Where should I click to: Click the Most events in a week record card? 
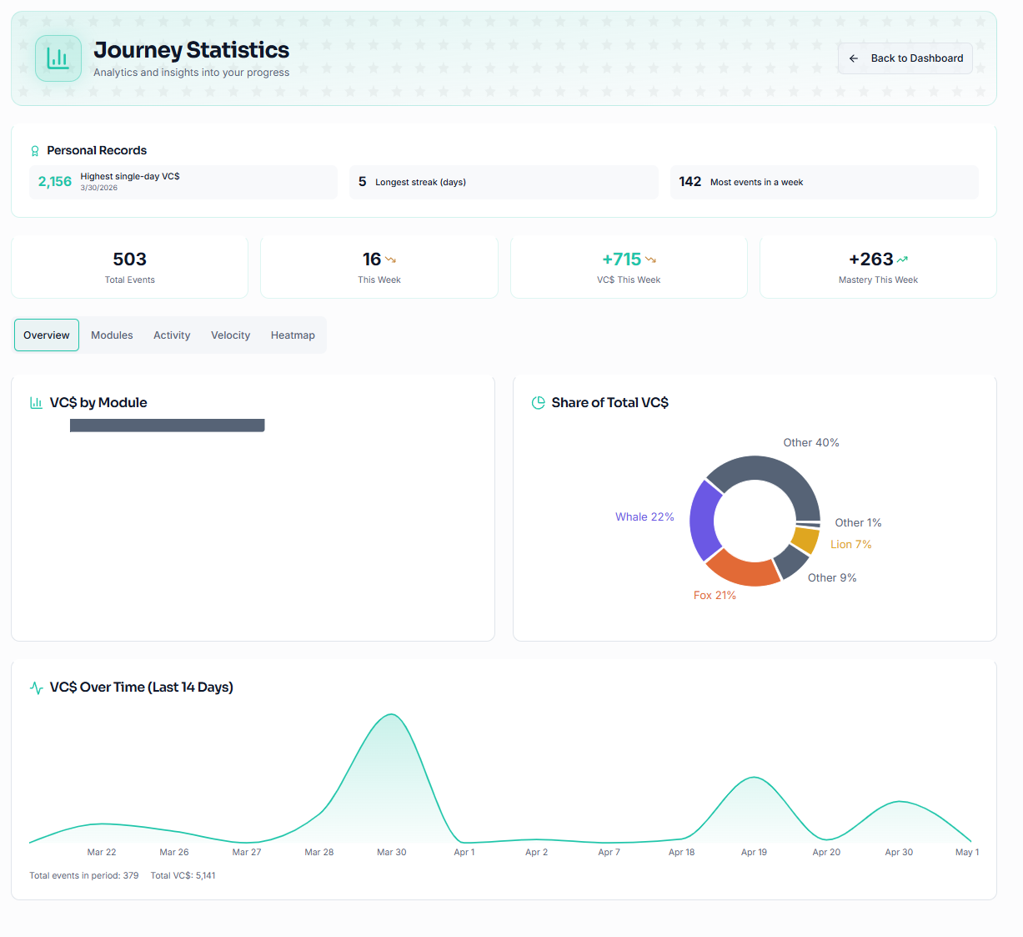coord(825,182)
